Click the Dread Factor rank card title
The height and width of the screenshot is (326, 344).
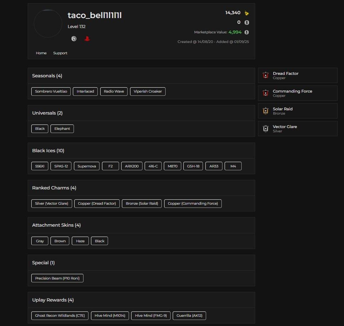[285, 73]
